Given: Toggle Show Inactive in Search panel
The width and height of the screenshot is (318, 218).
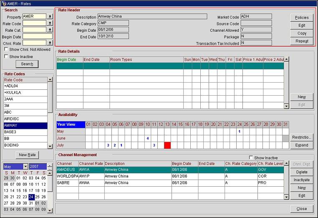Looking at the screenshot, I should coord(6,56).
